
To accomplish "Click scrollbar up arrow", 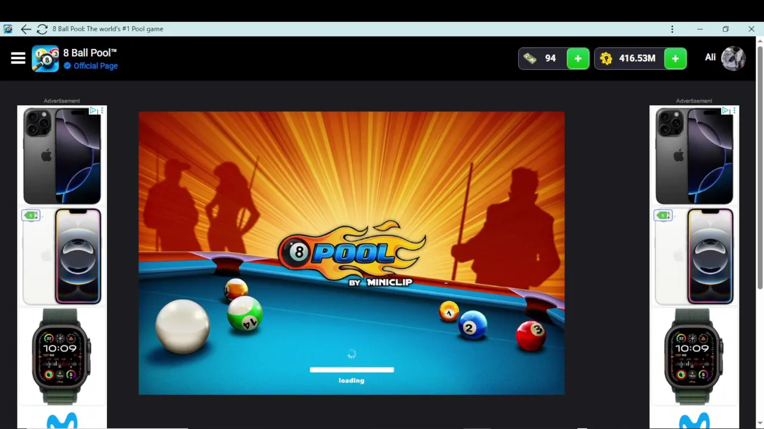I will [760, 41].
